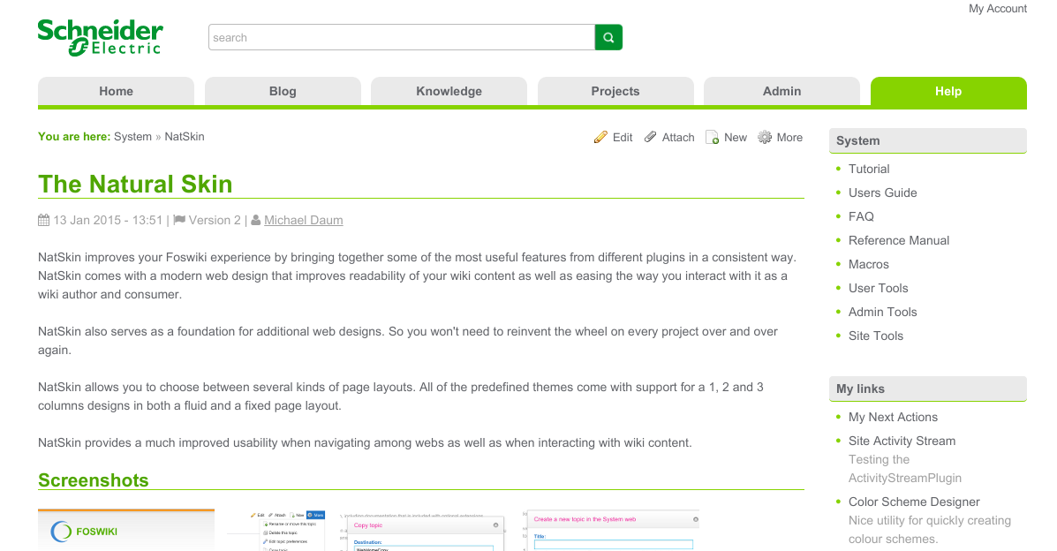This screenshot has height=551, width=1057.
Task: Open the Color Scheme Designer link
Action: point(914,502)
